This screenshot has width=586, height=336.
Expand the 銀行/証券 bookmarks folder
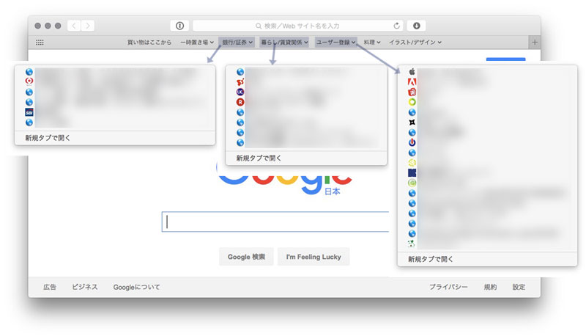tap(237, 43)
